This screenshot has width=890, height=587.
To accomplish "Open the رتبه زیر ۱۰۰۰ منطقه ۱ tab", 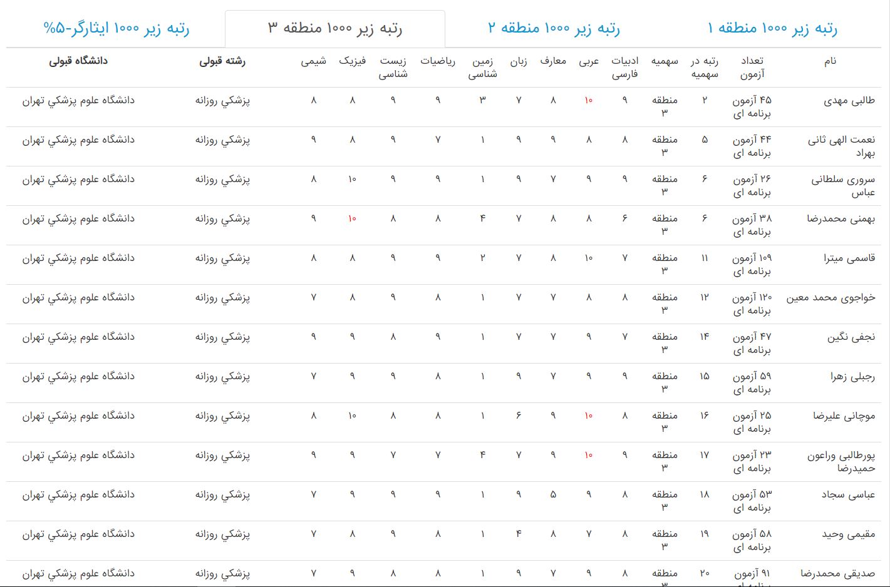I will 772,28.
